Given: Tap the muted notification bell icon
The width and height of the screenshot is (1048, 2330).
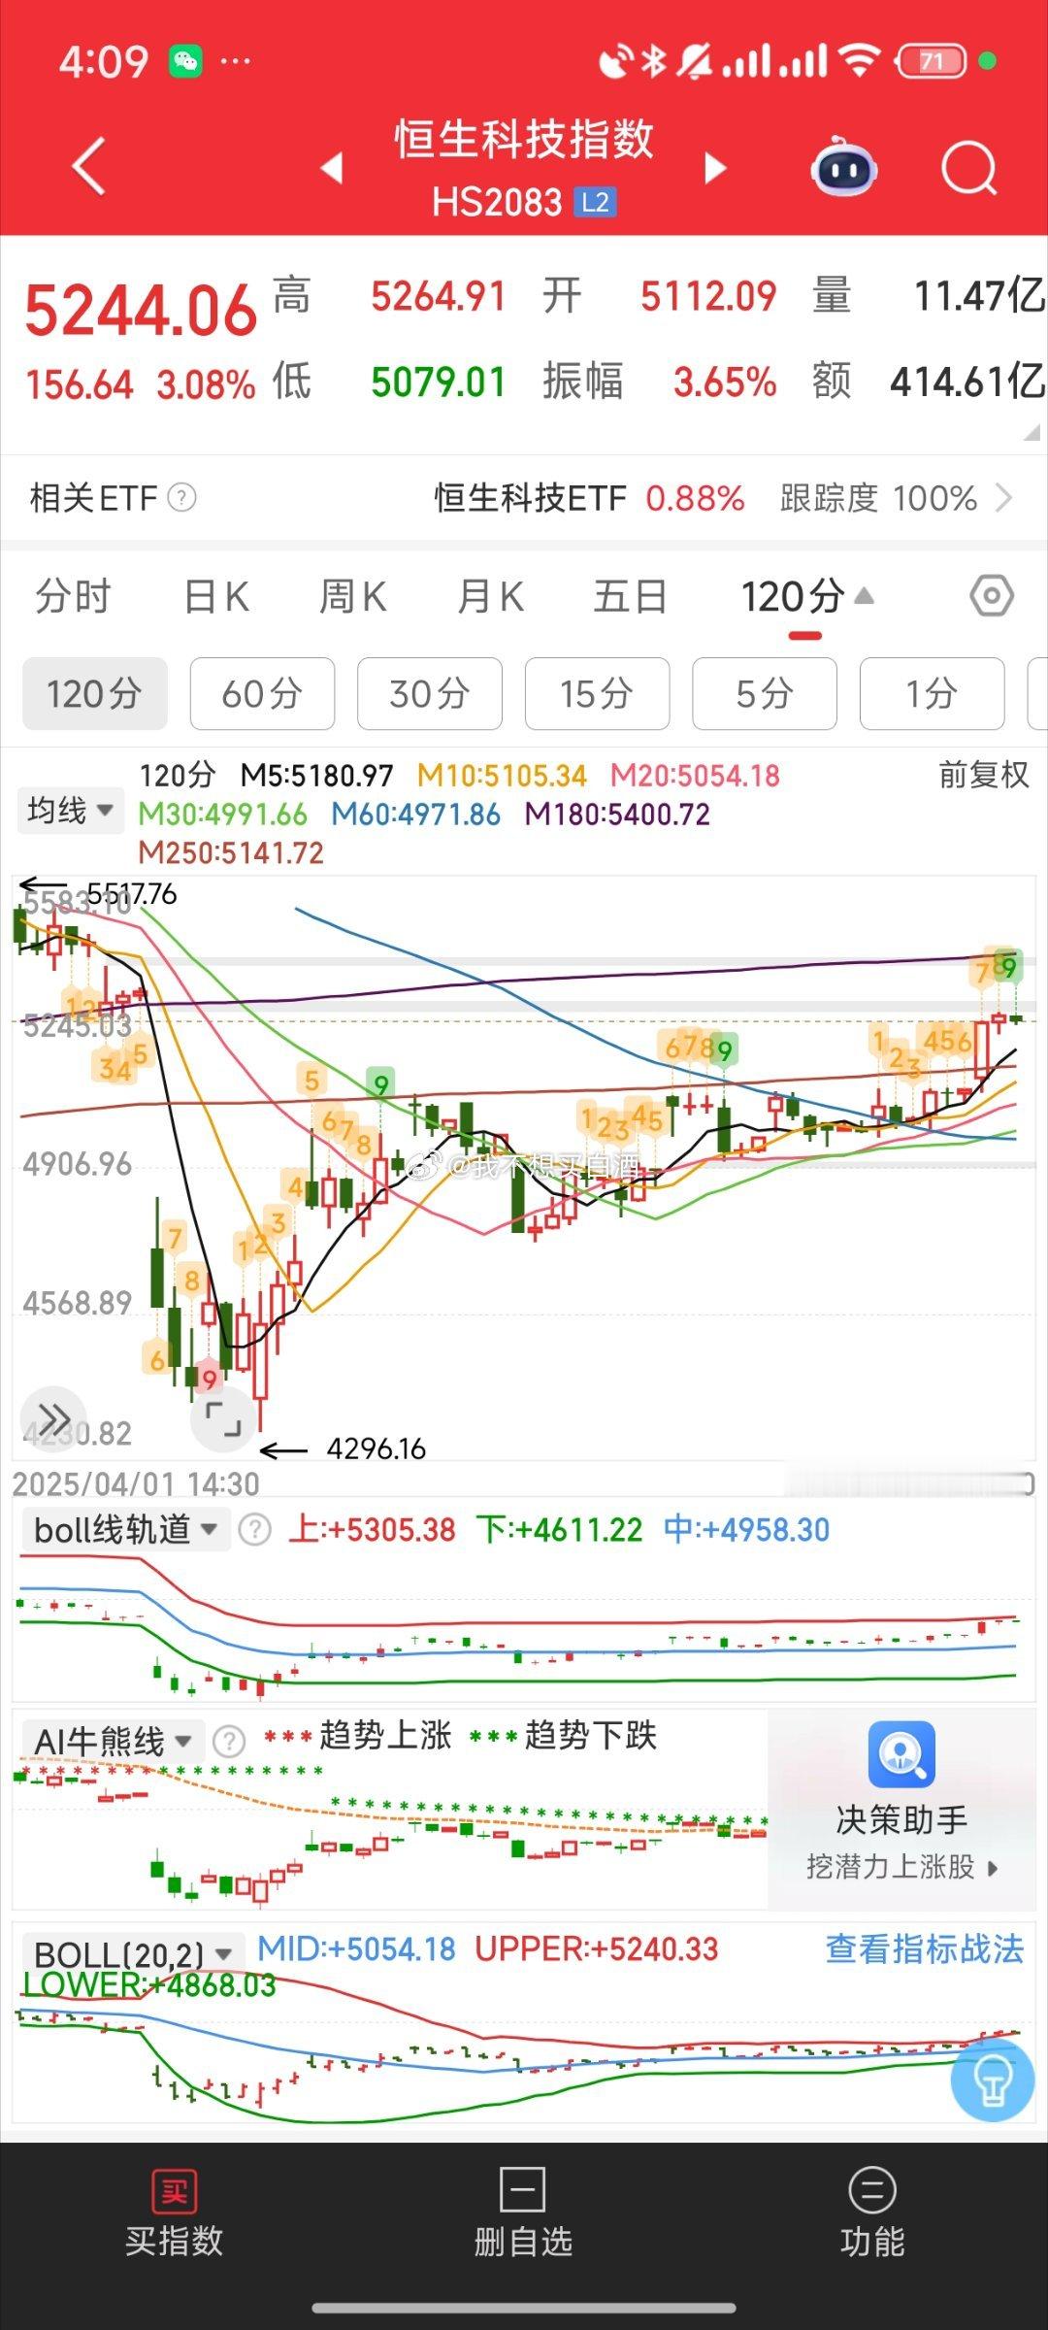Looking at the screenshot, I should pos(695,61).
